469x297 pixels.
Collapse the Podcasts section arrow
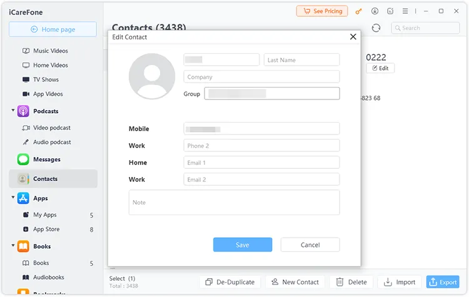[x=13, y=111]
